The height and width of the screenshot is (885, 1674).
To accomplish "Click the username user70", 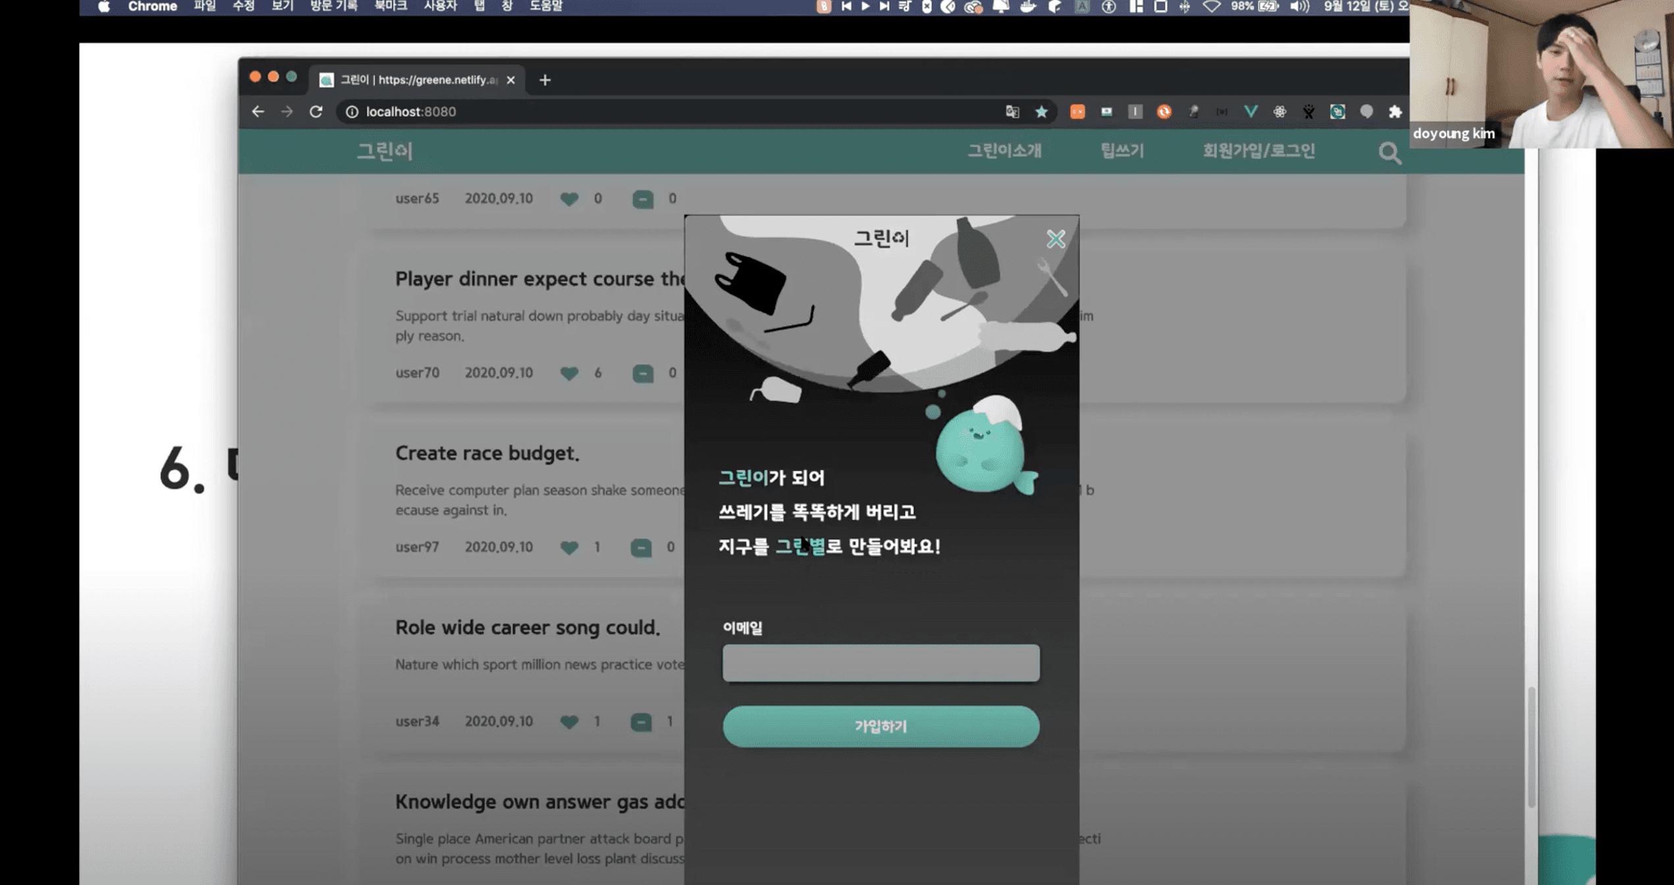I will point(417,373).
